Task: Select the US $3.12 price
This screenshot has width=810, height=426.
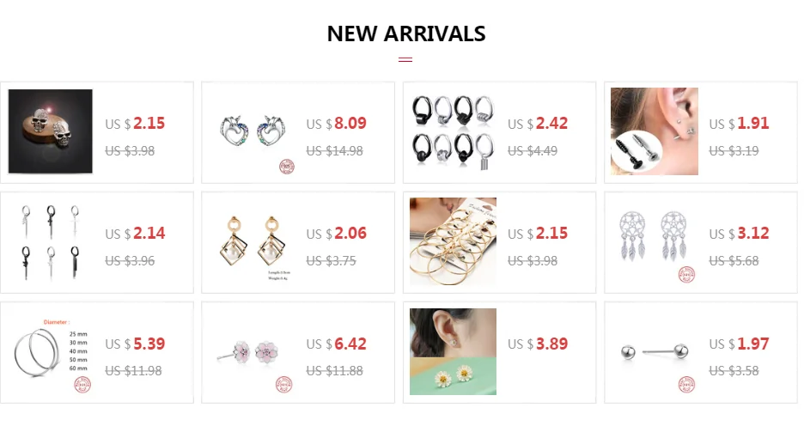Action: (739, 234)
